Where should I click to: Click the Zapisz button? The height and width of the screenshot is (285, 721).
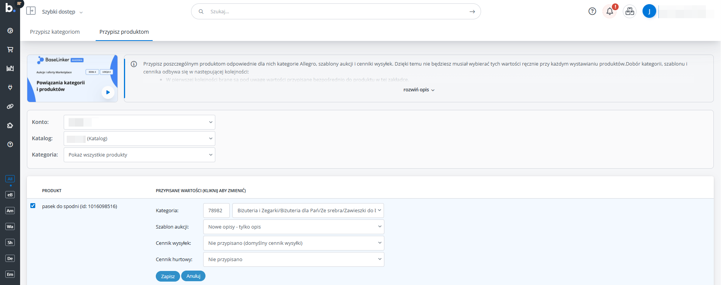(168, 276)
